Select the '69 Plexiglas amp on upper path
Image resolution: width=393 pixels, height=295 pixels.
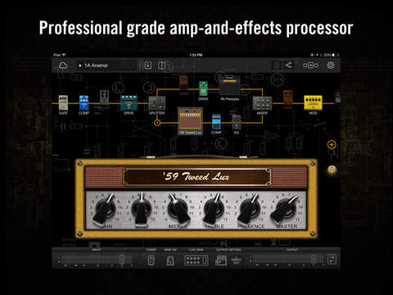click(229, 86)
